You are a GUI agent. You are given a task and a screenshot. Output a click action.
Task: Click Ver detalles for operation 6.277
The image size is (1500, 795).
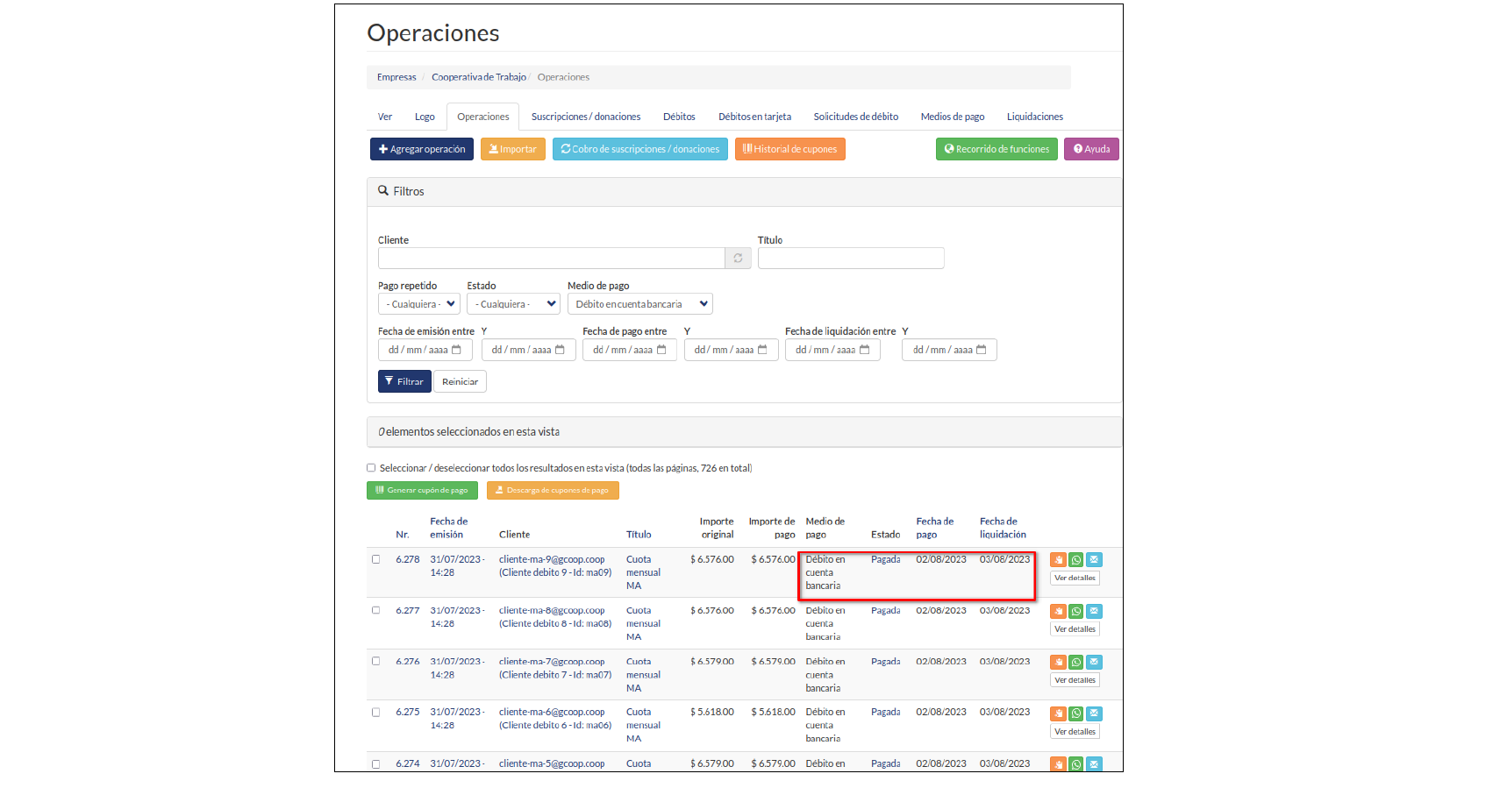click(x=1075, y=629)
